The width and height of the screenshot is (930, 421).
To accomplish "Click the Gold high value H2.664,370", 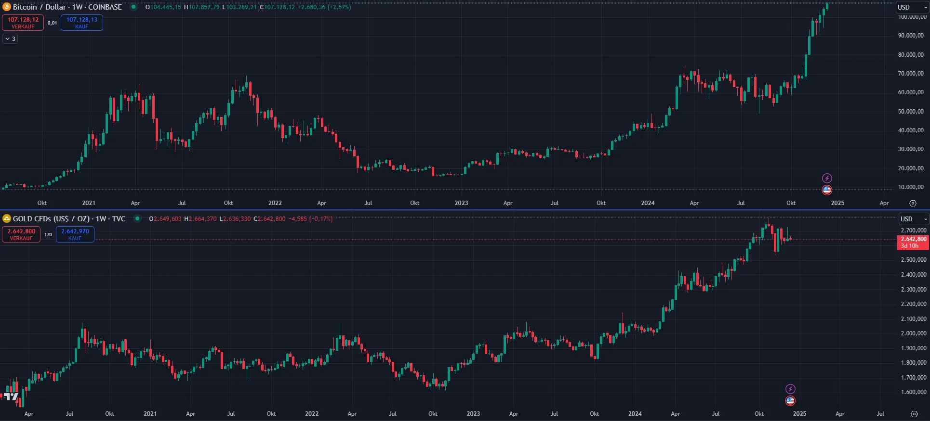I will (200, 218).
